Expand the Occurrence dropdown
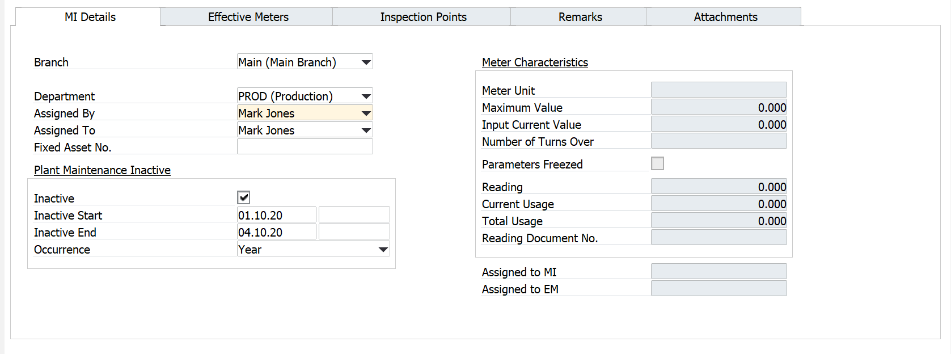951x354 pixels. click(x=383, y=250)
